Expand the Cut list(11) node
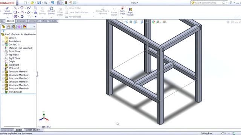Screen dimensions: 241x135 pos(3,45)
